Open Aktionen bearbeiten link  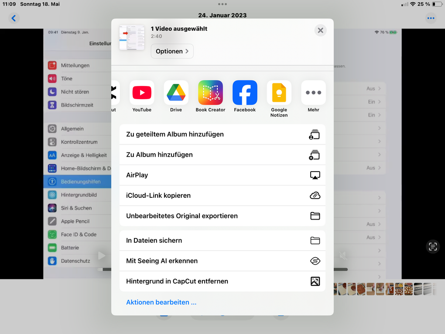coord(161,302)
